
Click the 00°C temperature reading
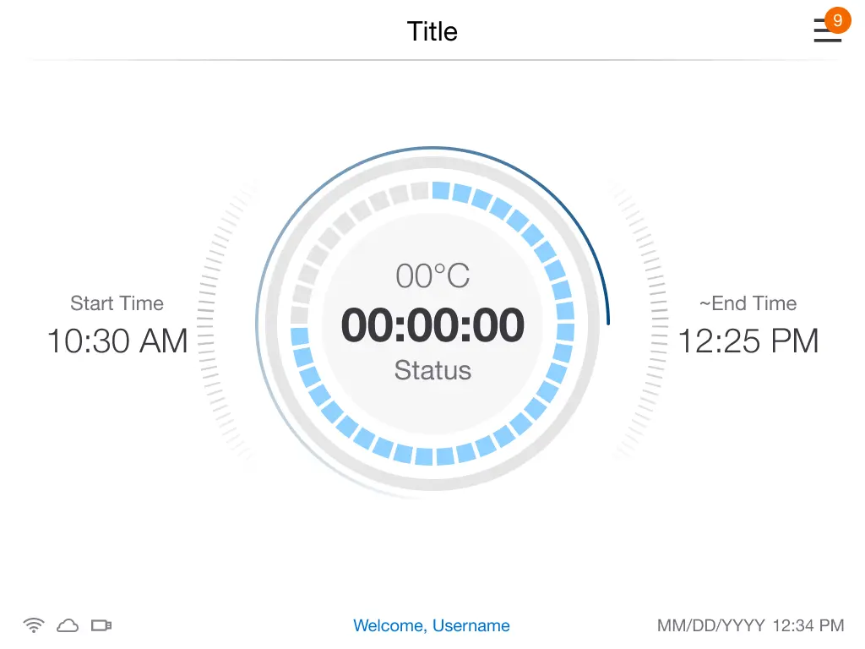pos(432,276)
